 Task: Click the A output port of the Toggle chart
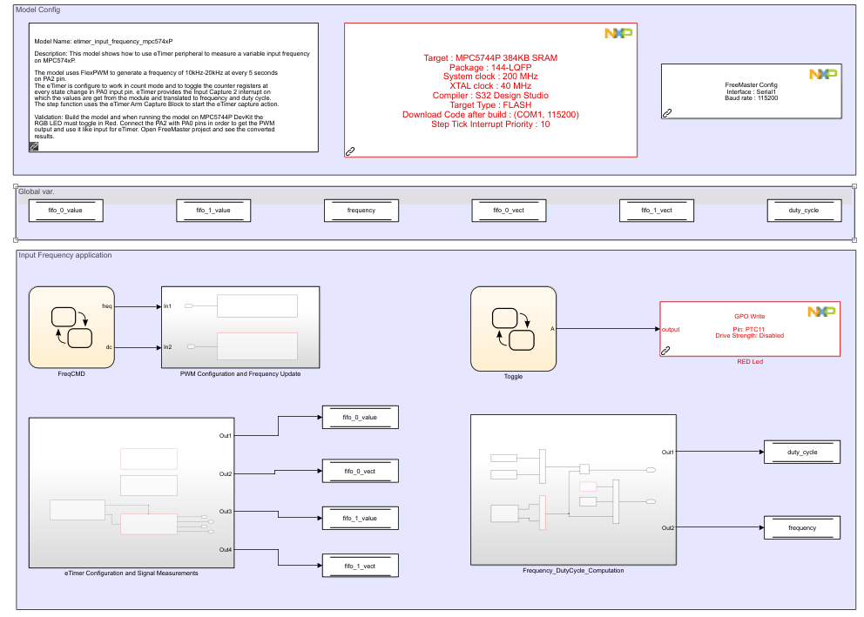tap(552, 329)
